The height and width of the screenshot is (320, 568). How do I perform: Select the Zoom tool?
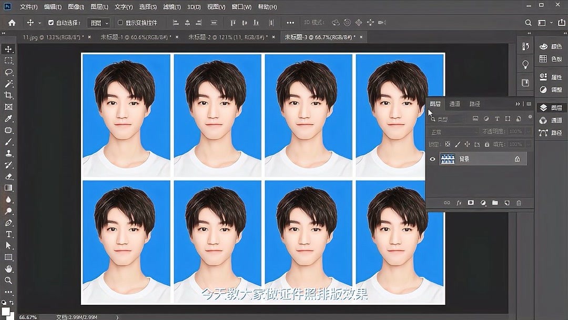pos(8,279)
